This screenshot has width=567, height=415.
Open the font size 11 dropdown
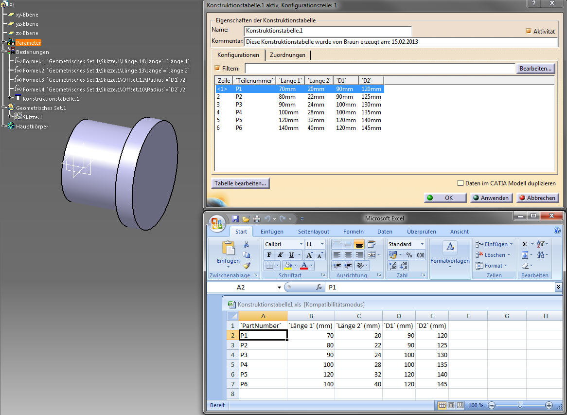322,244
